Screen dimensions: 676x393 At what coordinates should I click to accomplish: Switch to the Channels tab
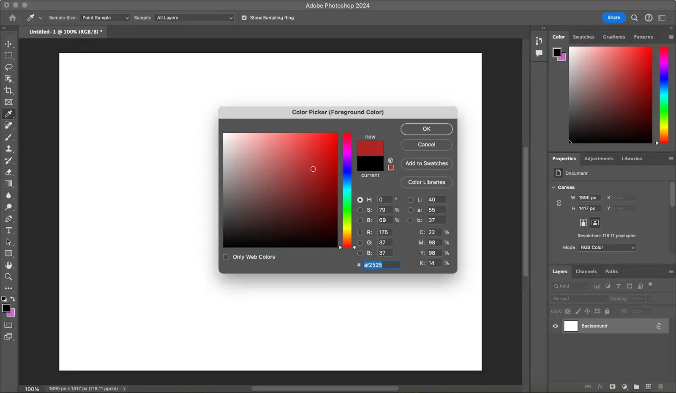pos(586,272)
